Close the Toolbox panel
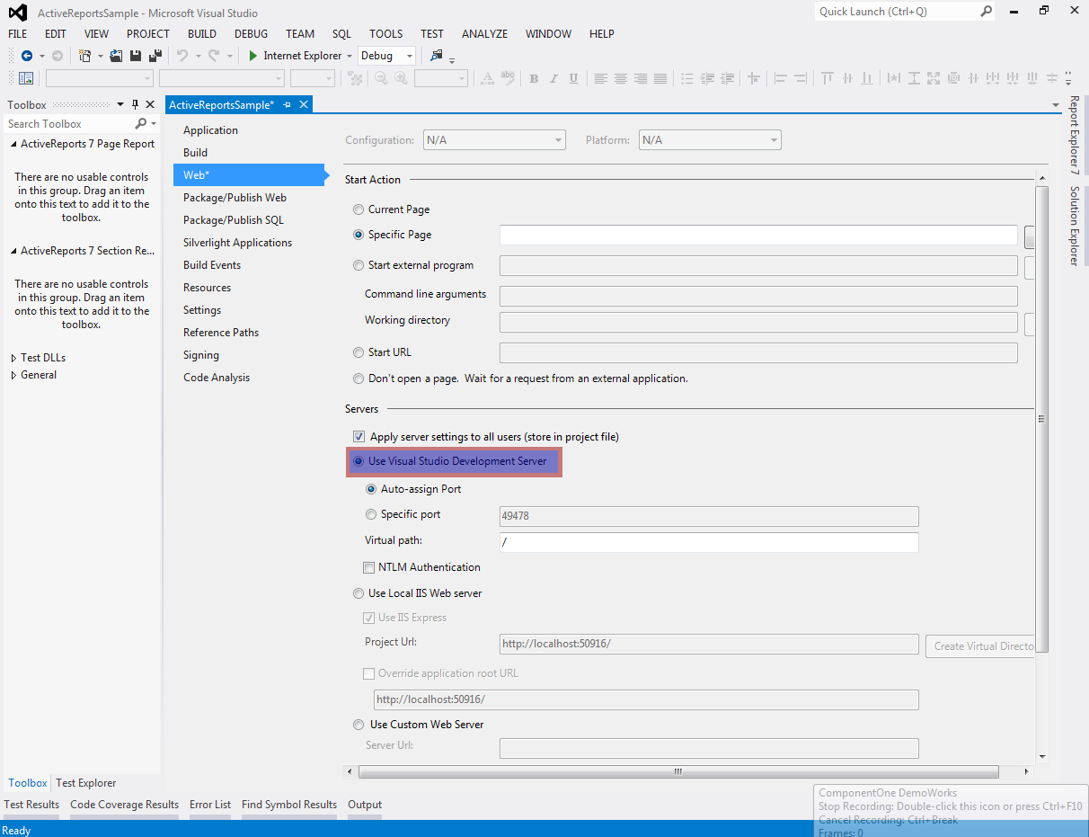The image size is (1089, 837). [150, 105]
